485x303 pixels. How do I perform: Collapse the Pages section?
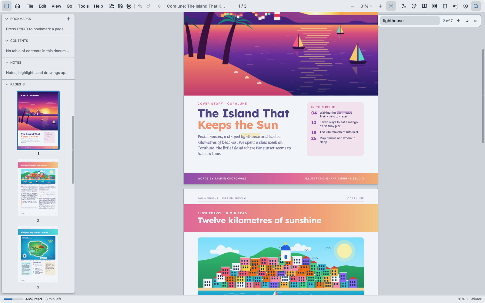pos(7,84)
